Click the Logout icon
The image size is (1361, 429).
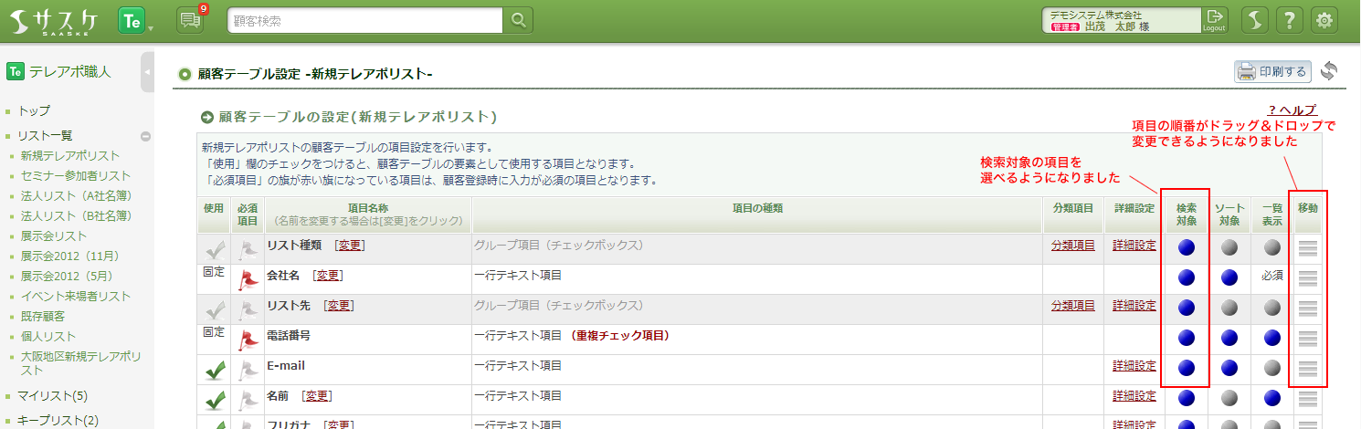tap(1214, 20)
